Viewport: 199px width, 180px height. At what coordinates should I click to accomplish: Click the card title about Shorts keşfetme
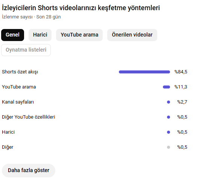click(x=81, y=8)
